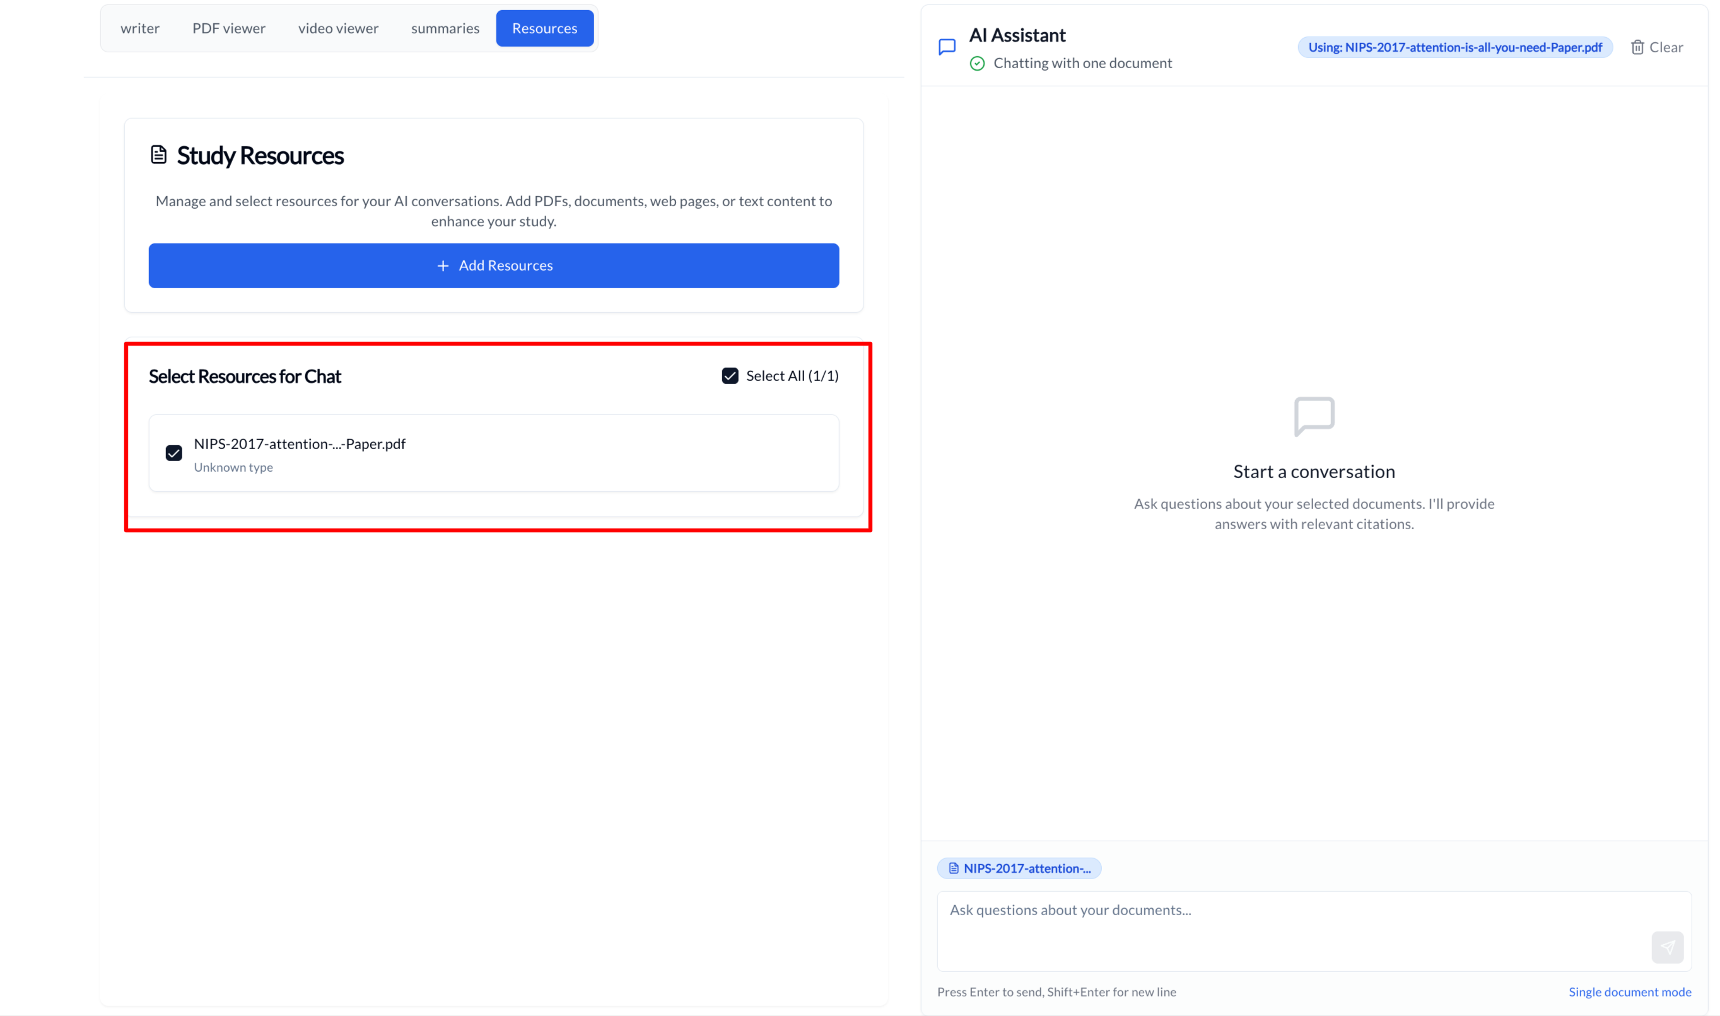The height and width of the screenshot is (1016, 1720).
Task: Click the file icon in NIPS-2017 chip
Action: [953, 868]
